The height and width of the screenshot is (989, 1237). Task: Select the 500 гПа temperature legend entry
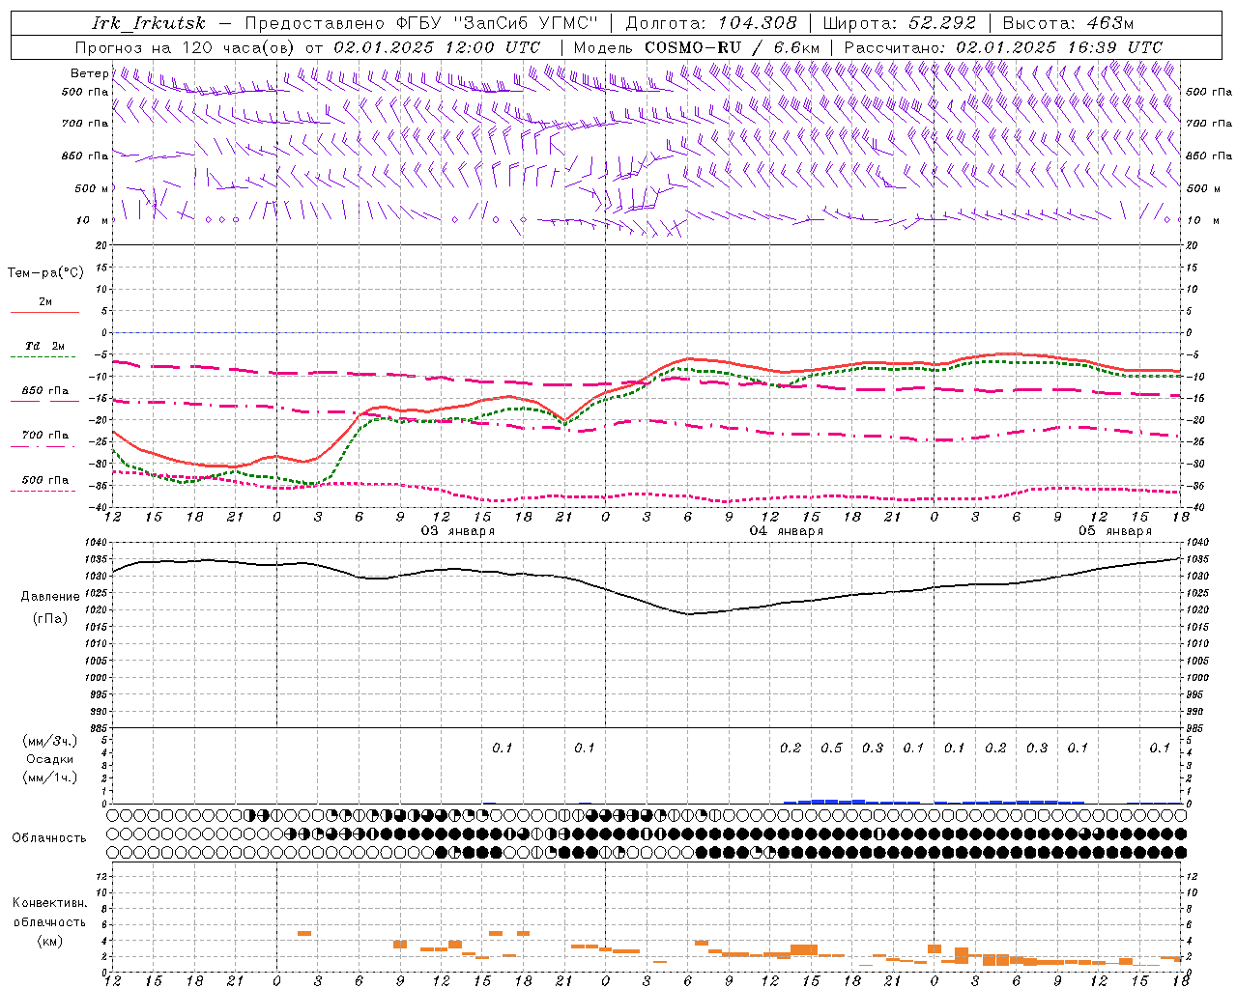coord(45,480)
